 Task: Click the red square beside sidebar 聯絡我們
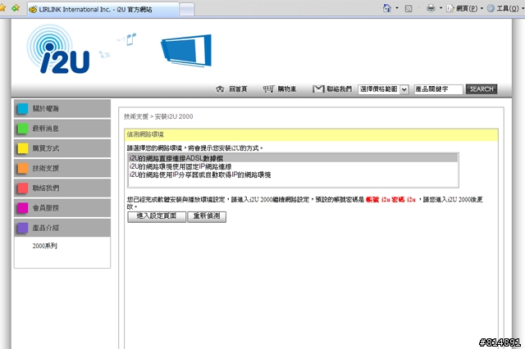[23, 188]
